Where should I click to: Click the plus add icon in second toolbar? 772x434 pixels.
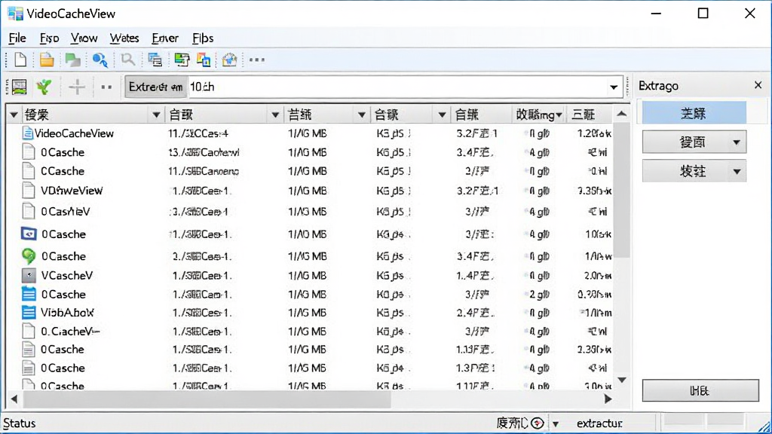[77, 87]
